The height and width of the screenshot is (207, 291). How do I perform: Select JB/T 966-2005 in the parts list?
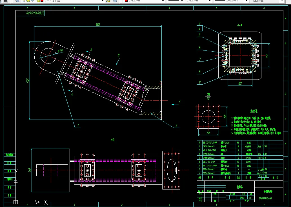[209, 150]
